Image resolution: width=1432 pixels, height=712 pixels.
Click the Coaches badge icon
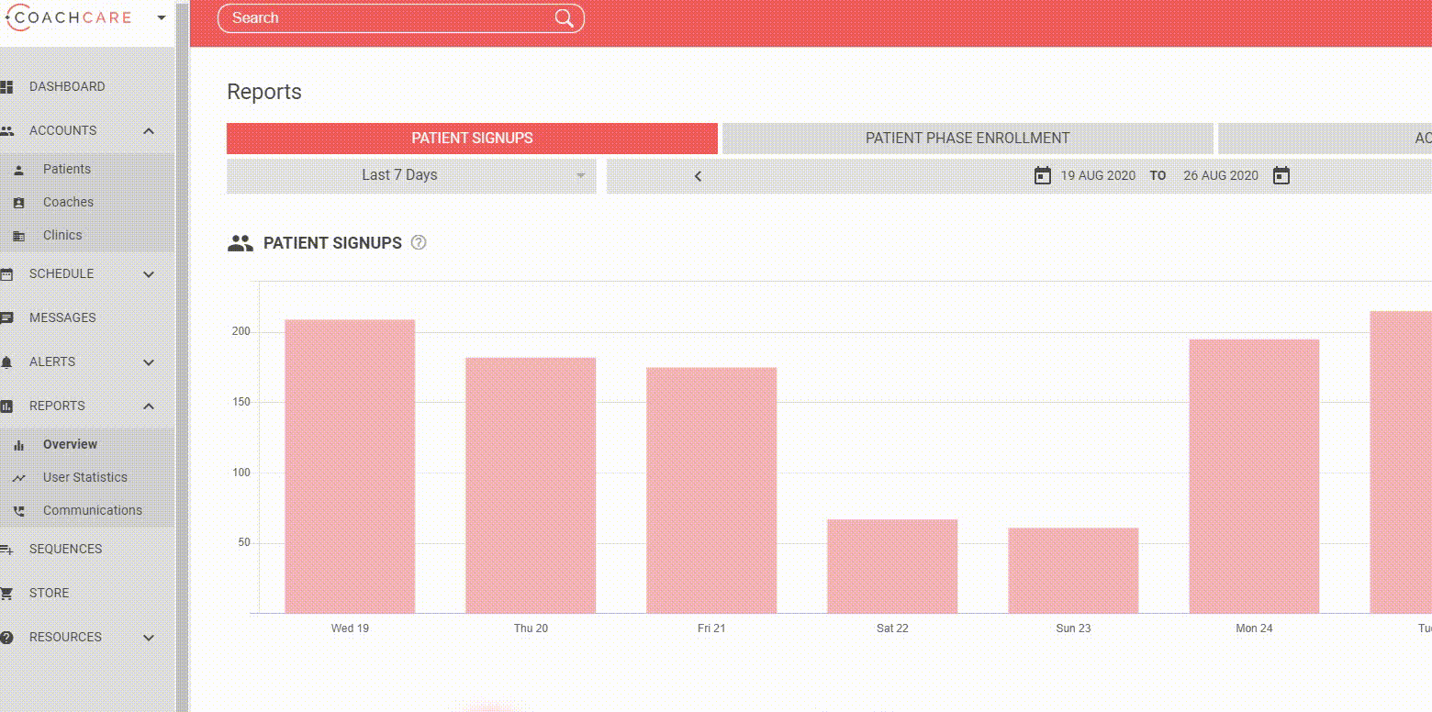tap(19, 203)
